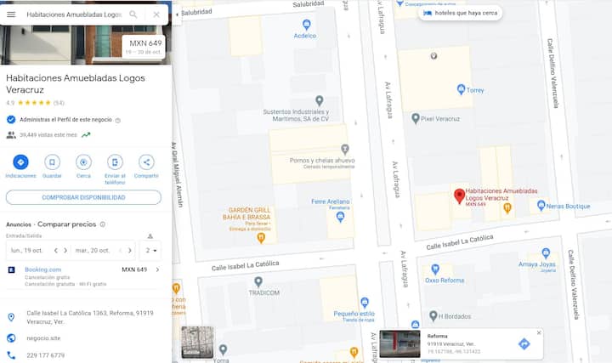612x363 pixels.
Task: Close the Reforma location card
Action: pyautogui.click(x=539, y=332)
